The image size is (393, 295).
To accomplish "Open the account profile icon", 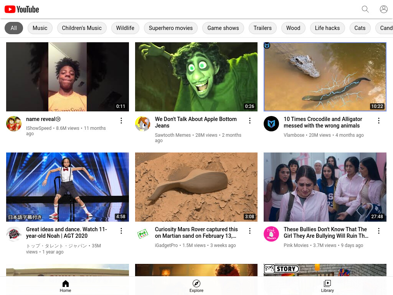I will [383, 9].
